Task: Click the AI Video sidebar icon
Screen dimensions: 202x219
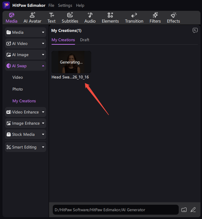Action: 9,43
